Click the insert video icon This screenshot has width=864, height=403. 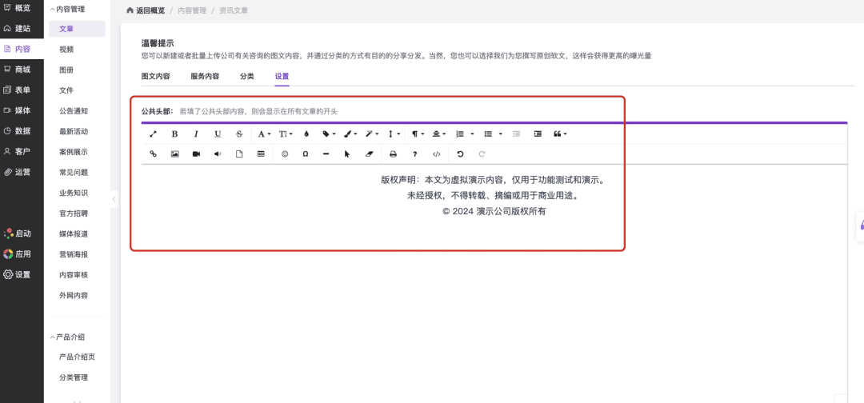196,154
